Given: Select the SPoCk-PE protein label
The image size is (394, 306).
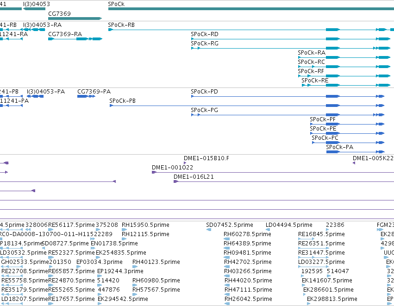Looking at the screenshot, I should [323, 129].
